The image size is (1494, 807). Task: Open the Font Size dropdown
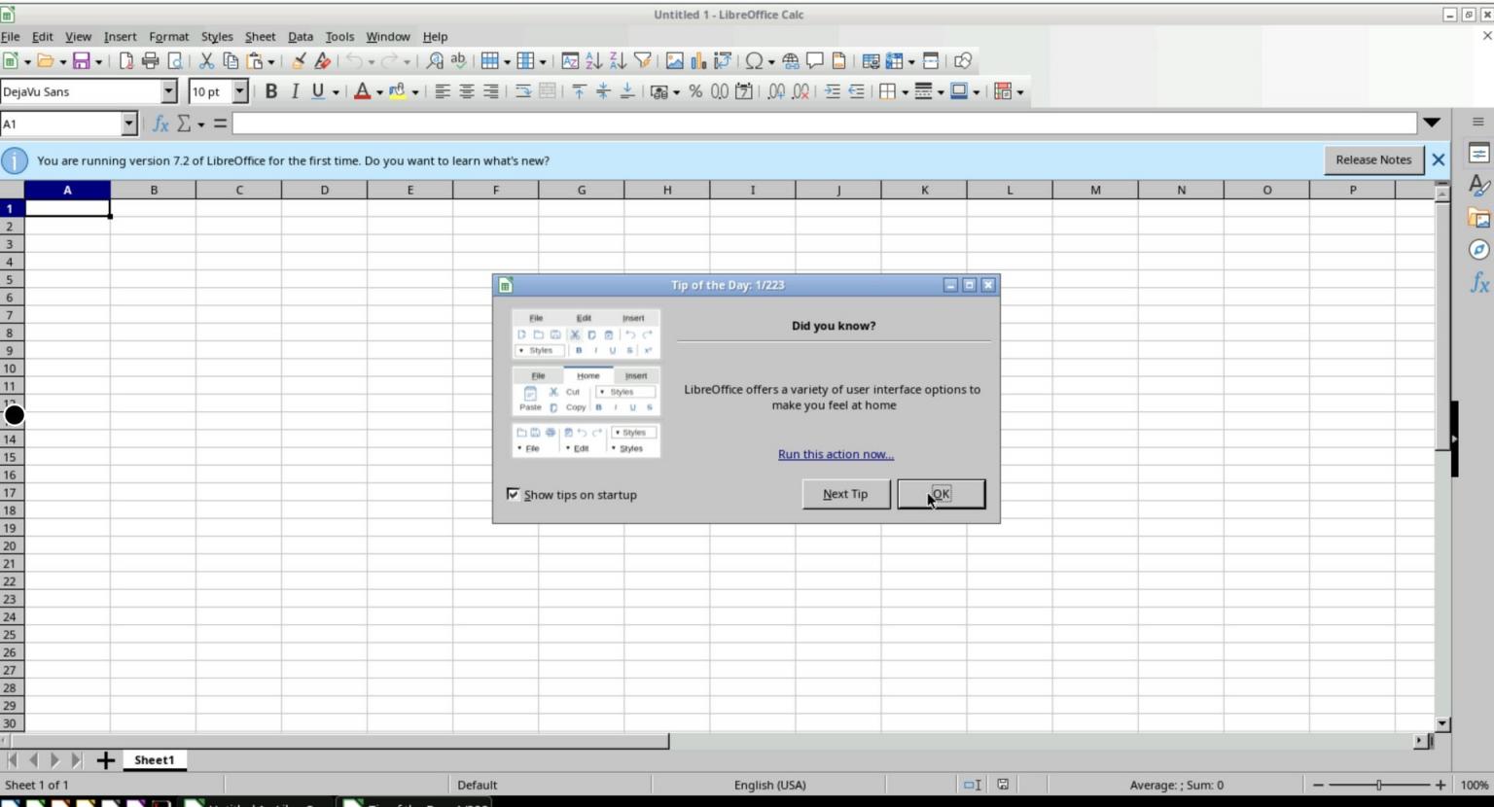pyautogui.click(x=240, y=91)
